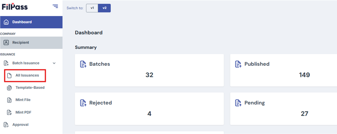Open the Published summary card
337x134 pixels.
(x=283, y=70)
